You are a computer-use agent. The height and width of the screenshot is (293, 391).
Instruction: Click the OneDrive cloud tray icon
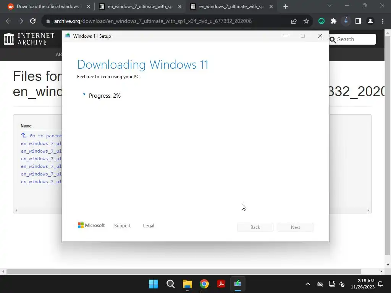[x=320, y=284]
